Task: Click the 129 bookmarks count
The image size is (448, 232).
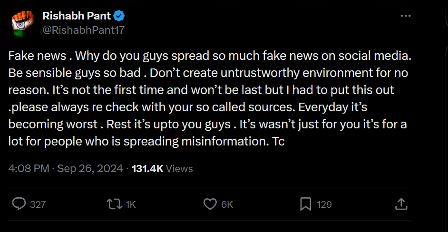Action: (324, 204)
